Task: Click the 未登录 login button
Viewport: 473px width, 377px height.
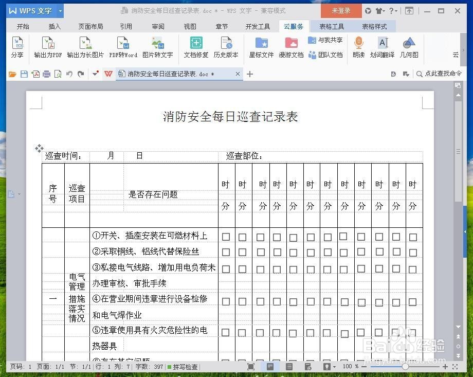Action: (x=341, y=11)
